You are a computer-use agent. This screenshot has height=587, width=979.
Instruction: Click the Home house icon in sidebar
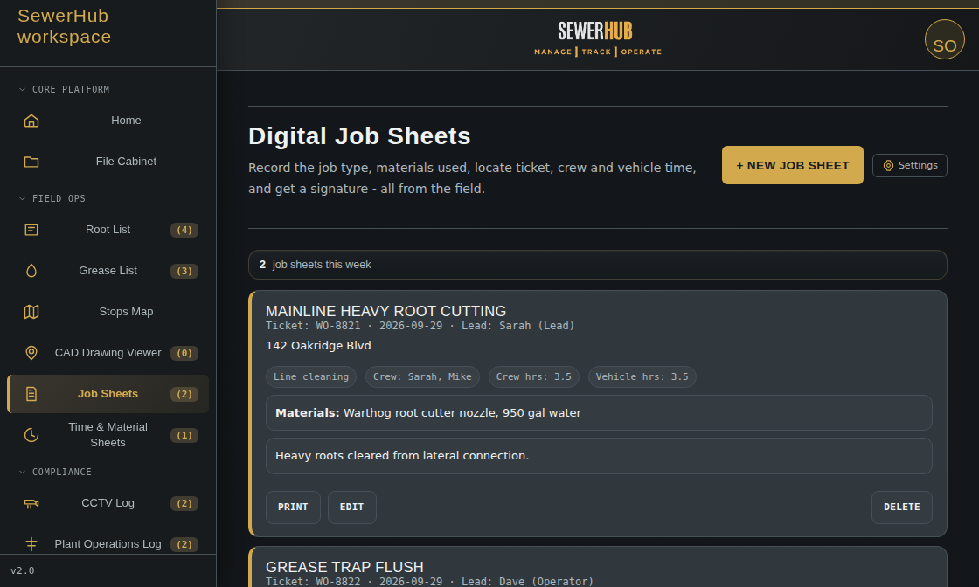pyautogui.click(x=31, y=121)
